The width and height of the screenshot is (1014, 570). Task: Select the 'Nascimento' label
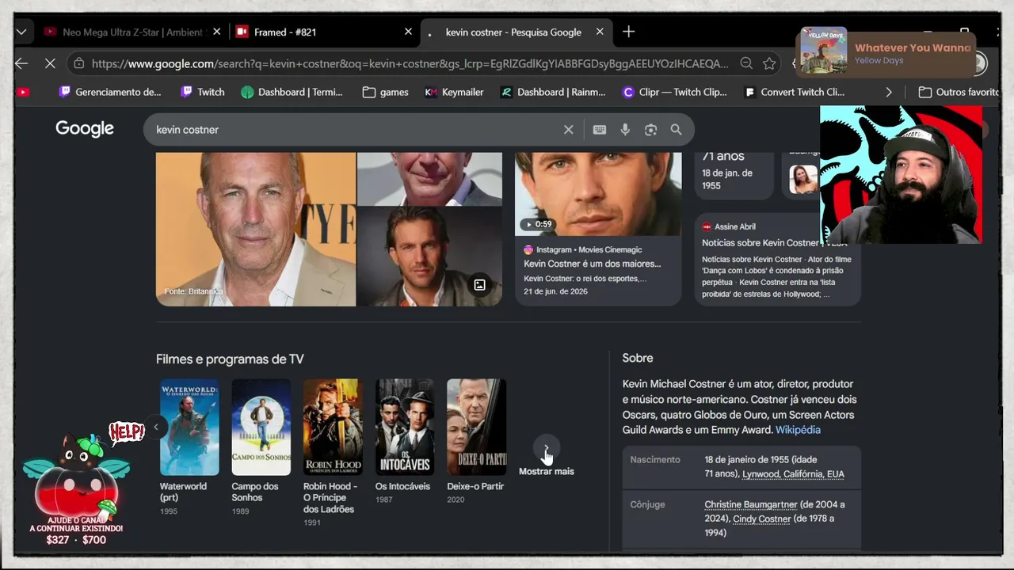[655, 460]
